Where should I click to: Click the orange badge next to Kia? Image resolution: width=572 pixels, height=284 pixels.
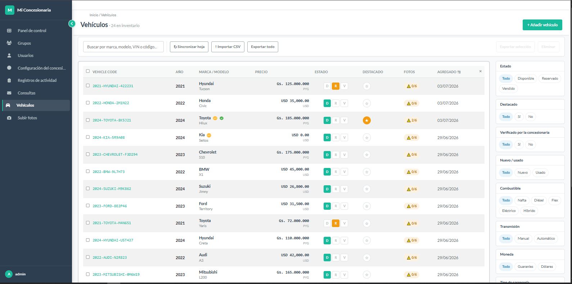209,135
